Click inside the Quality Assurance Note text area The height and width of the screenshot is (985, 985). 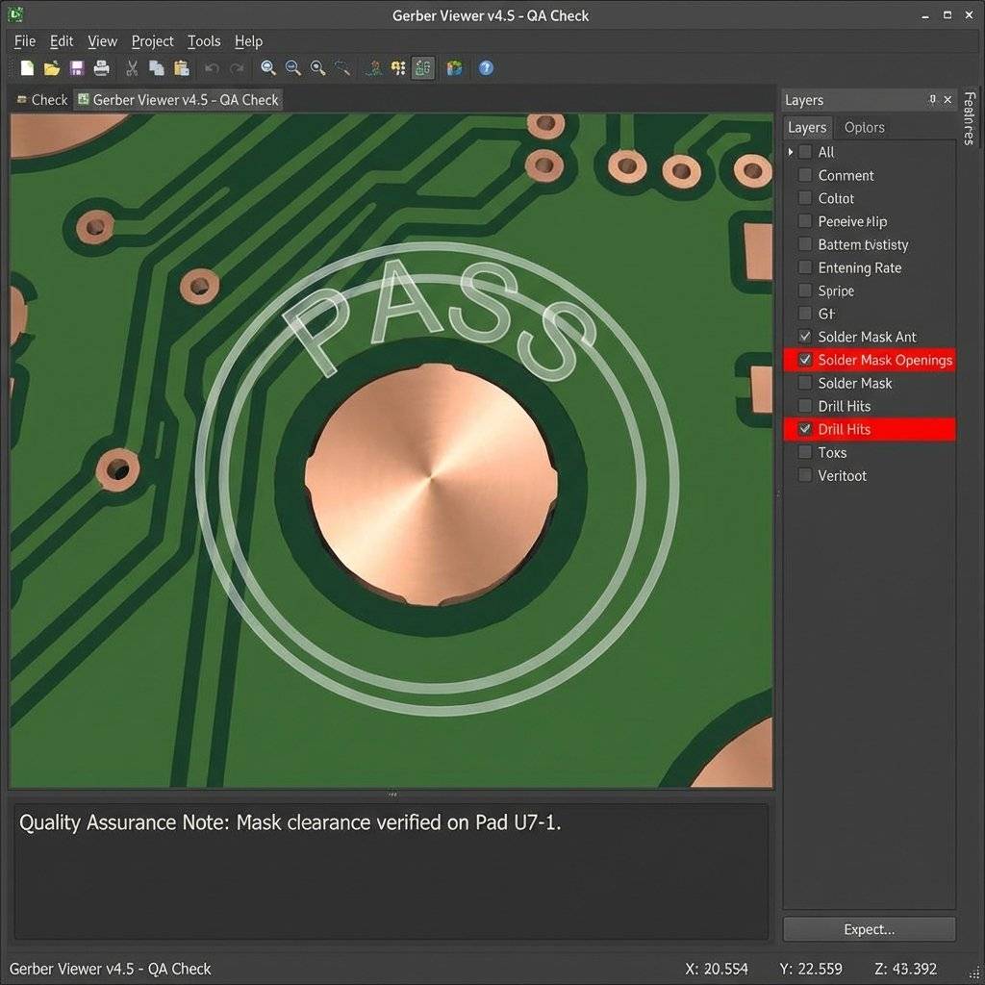(x=390, y=871)
